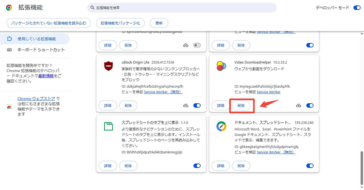This screenshot has height=190, width=364.
Task: Click the scrollbar up arrow
Action: [x=362, y=34]
